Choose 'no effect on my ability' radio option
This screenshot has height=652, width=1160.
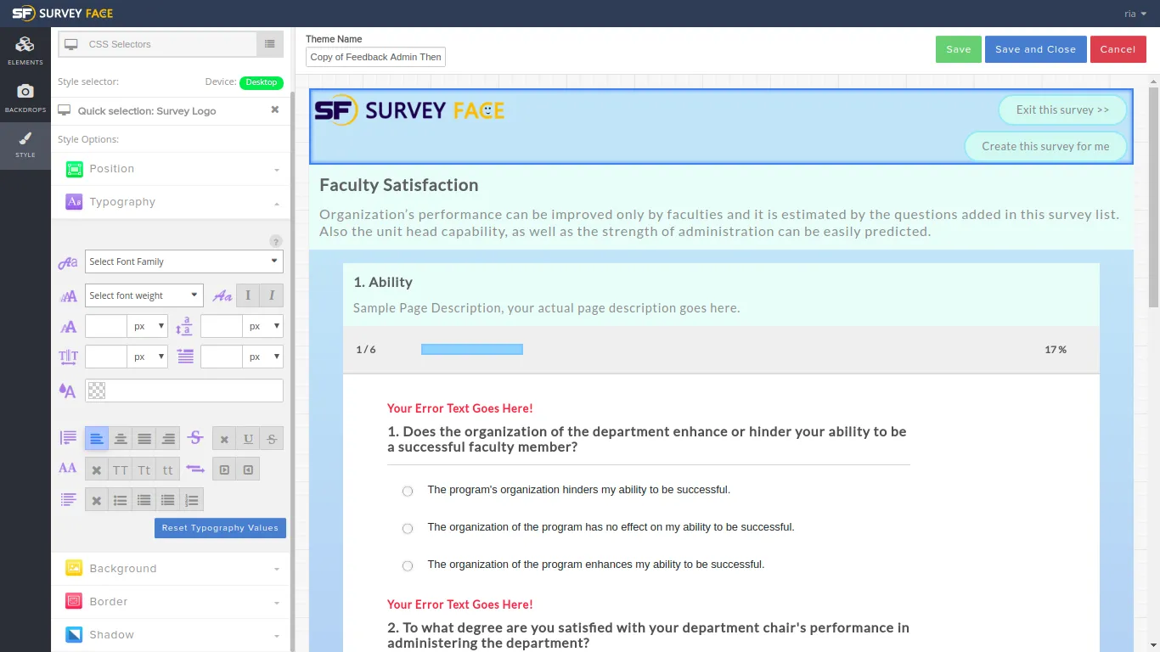(x=407, y=528)
